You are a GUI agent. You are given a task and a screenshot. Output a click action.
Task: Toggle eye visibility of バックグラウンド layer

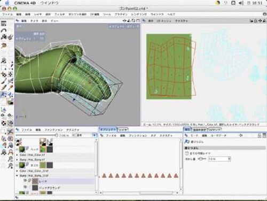25,187
